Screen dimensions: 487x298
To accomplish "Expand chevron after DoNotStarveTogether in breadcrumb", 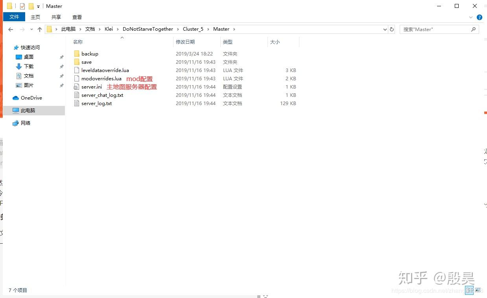I will click(x=178, y=29).
